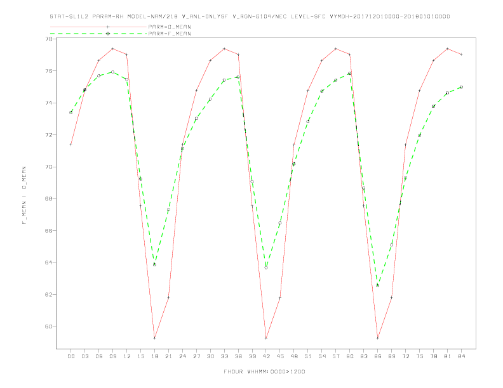Click x-axis tick label 42

(266, 356)
